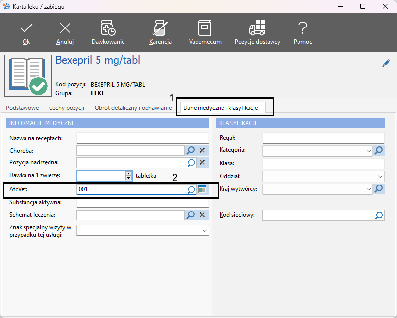Click the Dawka na 1 zwierzę field
The height and width of the screenshot is (318, 397).
coord(101,176)
